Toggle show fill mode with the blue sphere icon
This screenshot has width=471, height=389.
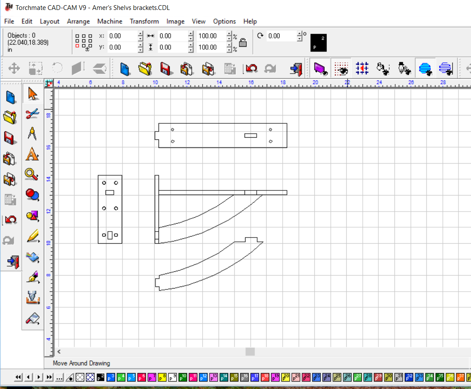tap(425, 68)
